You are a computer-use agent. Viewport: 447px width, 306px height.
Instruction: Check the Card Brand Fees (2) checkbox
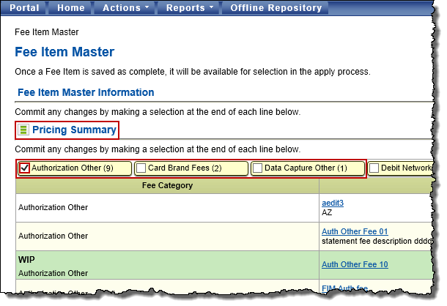[x=141, y=168]
